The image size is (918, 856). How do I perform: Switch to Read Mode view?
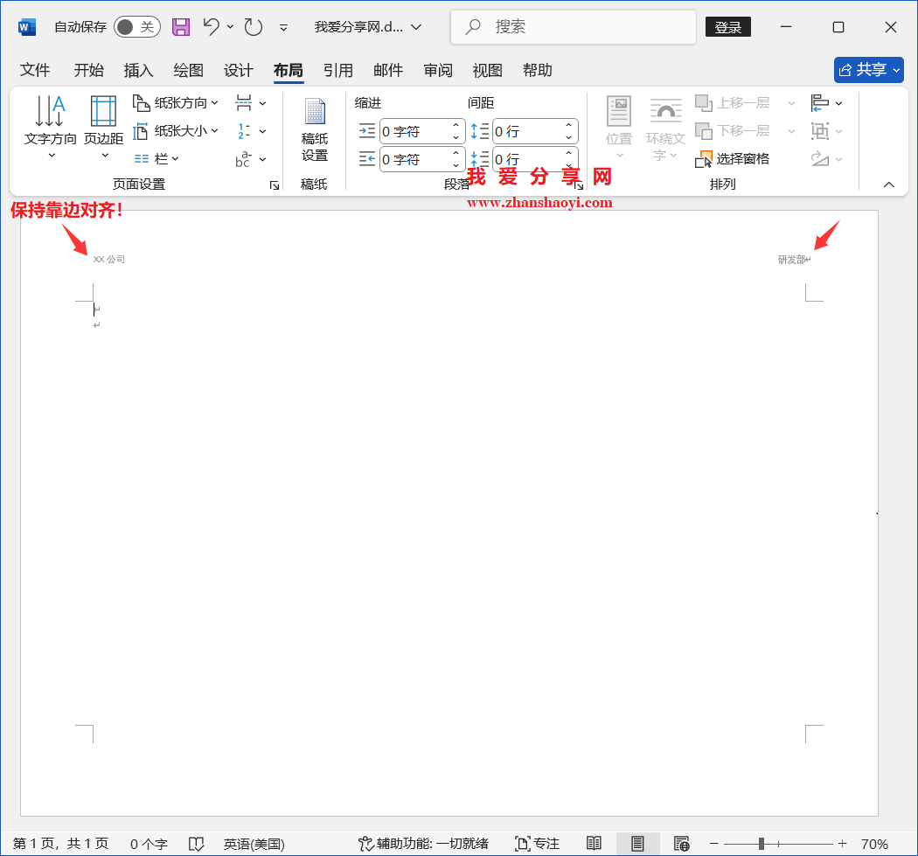[x=594, y=844]
